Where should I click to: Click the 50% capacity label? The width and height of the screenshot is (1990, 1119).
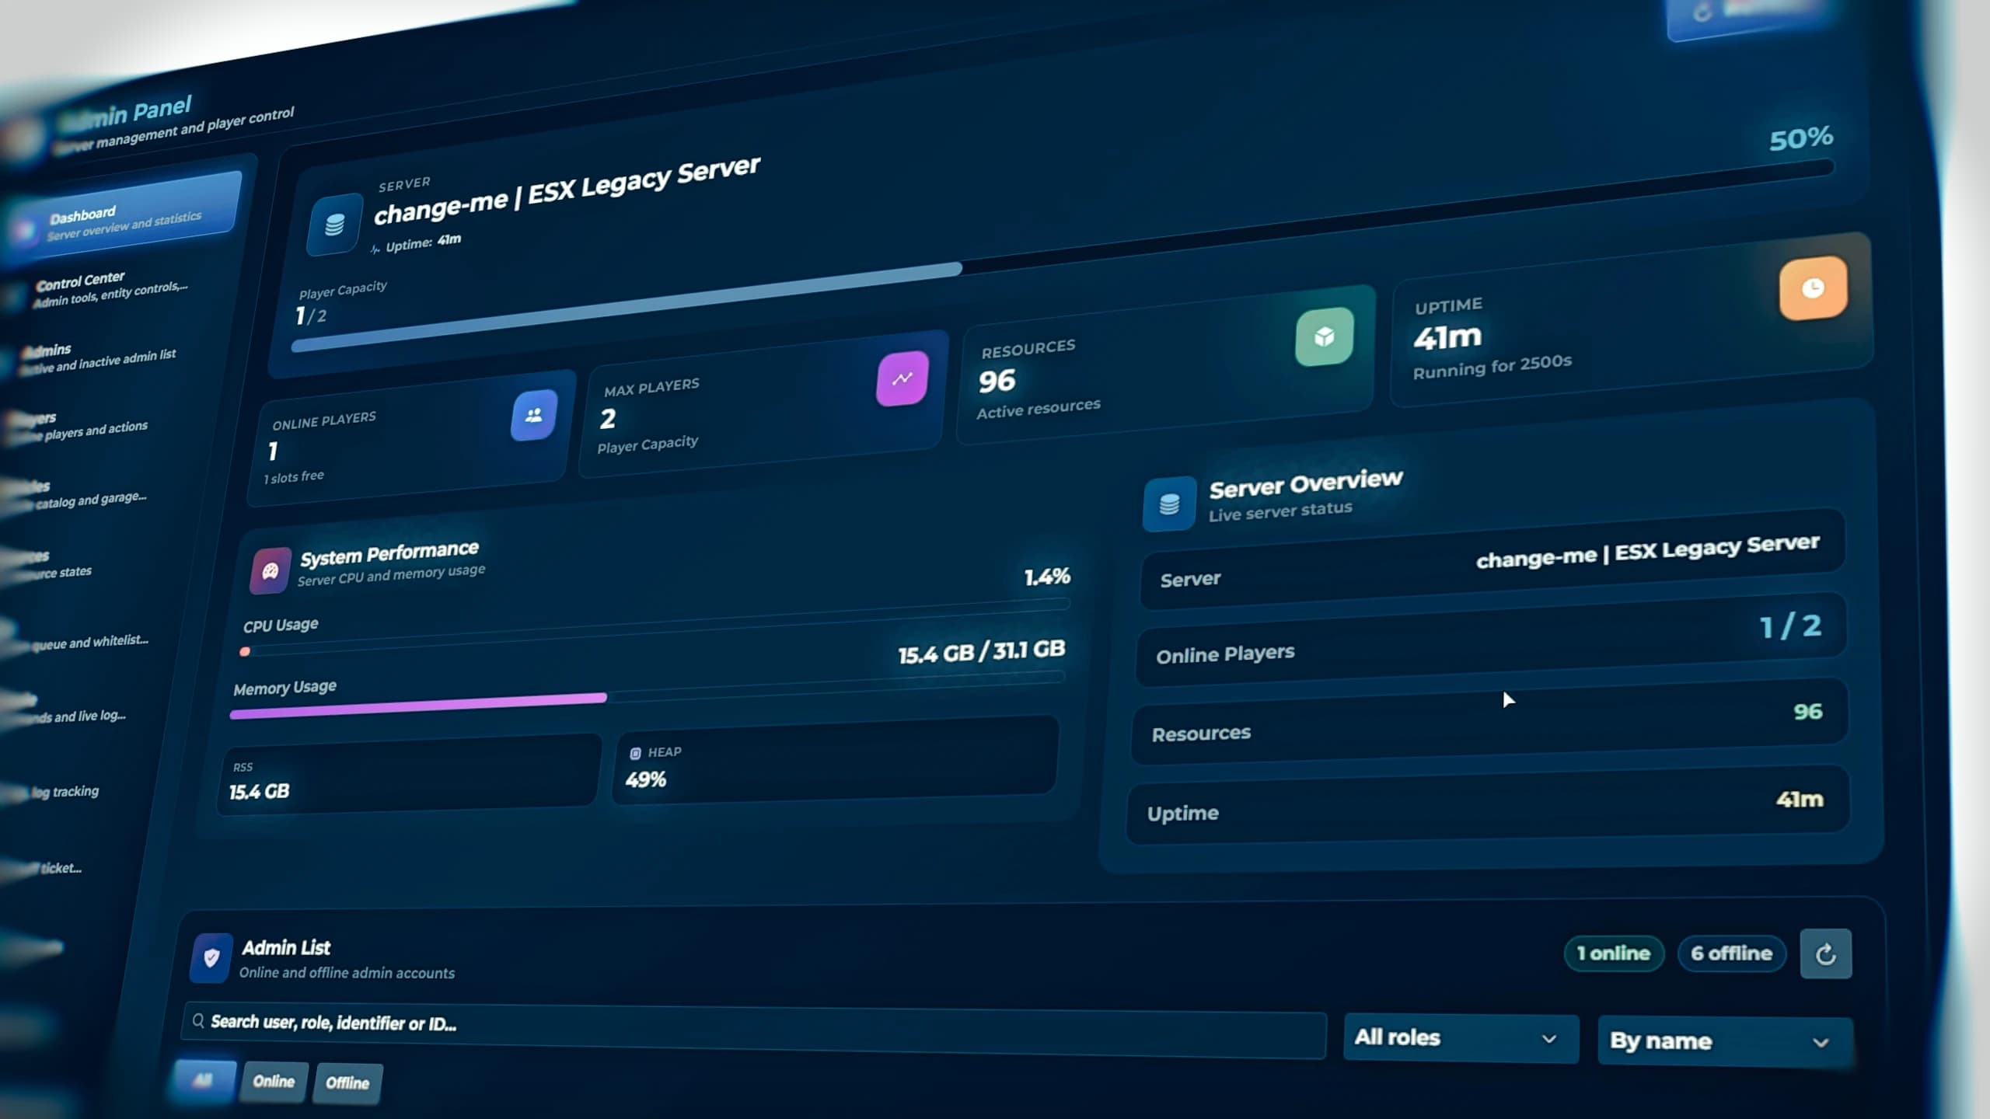pos(1801,138)
